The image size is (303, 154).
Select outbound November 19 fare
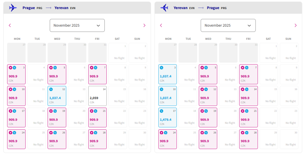pyautogui.click(x=57, y=117)
